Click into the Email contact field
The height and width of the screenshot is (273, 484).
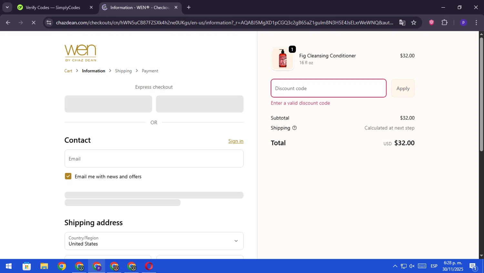(154, 159)
